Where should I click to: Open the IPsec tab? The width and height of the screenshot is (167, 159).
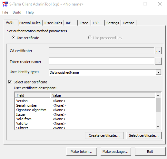pyautogui.click(x=84, y=23)
